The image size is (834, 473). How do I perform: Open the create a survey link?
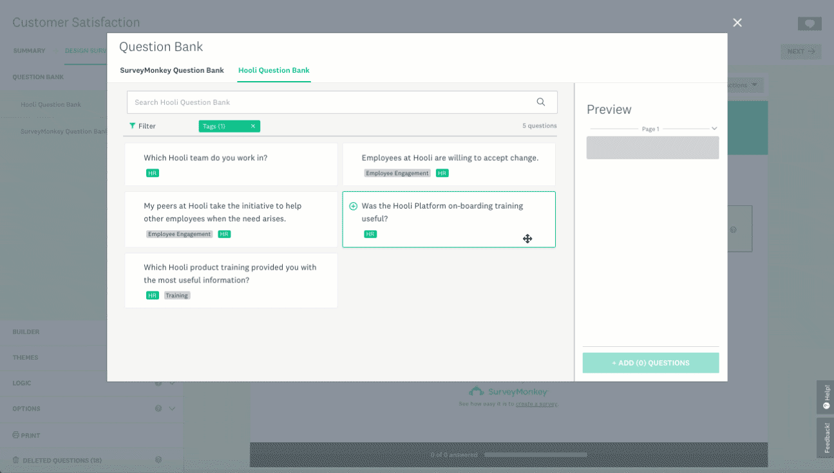coord(538,403)
